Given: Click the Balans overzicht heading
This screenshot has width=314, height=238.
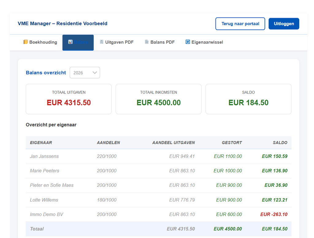Looking at the screenshot, I should click(46, 72).
